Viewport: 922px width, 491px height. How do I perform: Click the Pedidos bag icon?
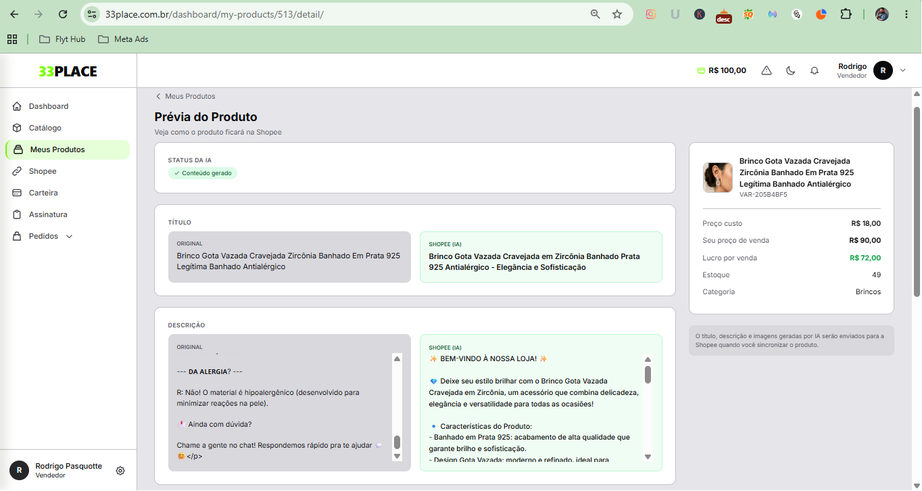[x=17, y=236]
